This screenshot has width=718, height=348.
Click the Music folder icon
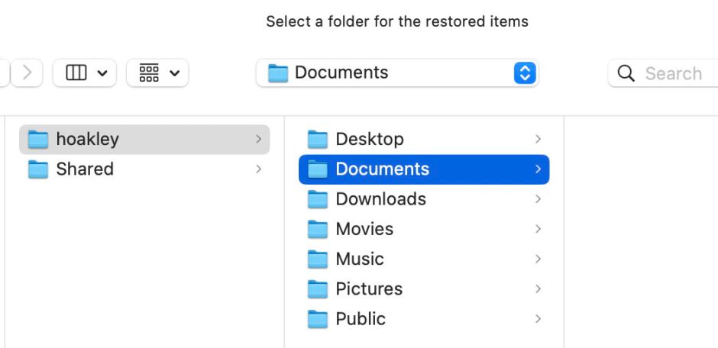click(x=317, y=259)
